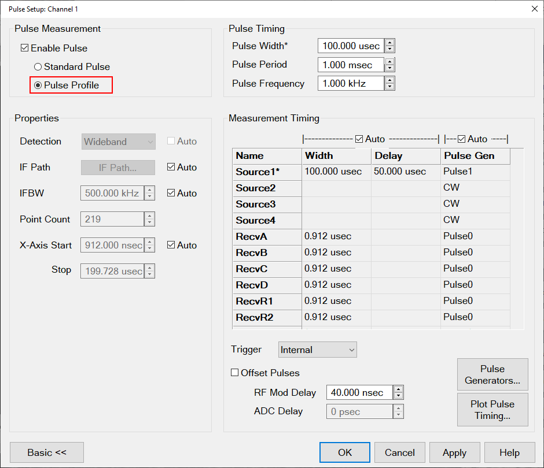Increase Pulse Width with up arrow
This screenshot has height=468, width=544.
tap(390, 43)
